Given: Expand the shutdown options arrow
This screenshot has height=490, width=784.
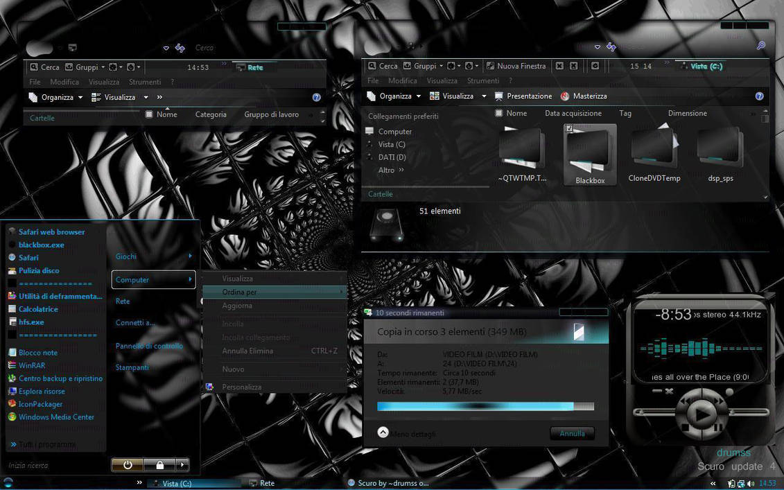Looking at the screenshot, I should click(x=182, y=465).
